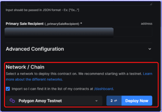Open the /dashboard link

coord(104,89)
